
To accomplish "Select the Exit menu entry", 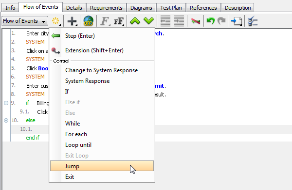I will tap(102, 177).
